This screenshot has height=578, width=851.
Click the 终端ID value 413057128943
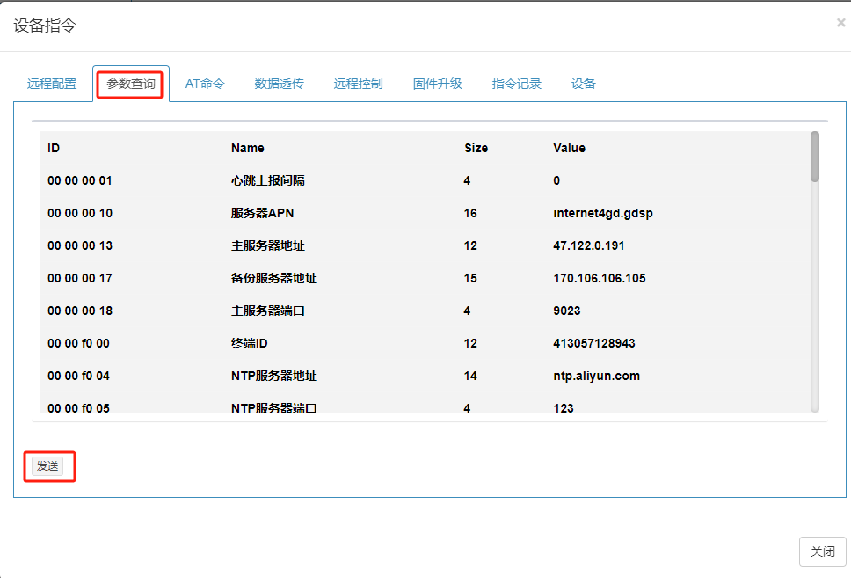(593, 344)
